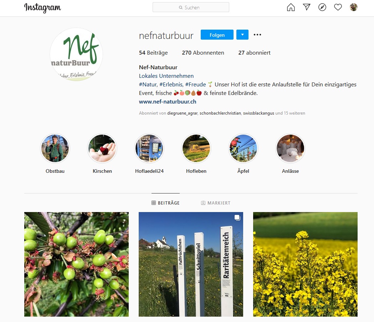The height and width of the screenshot is (322, 374).
Task: Open direct messages paper plane icon
Action: point(307,7)
